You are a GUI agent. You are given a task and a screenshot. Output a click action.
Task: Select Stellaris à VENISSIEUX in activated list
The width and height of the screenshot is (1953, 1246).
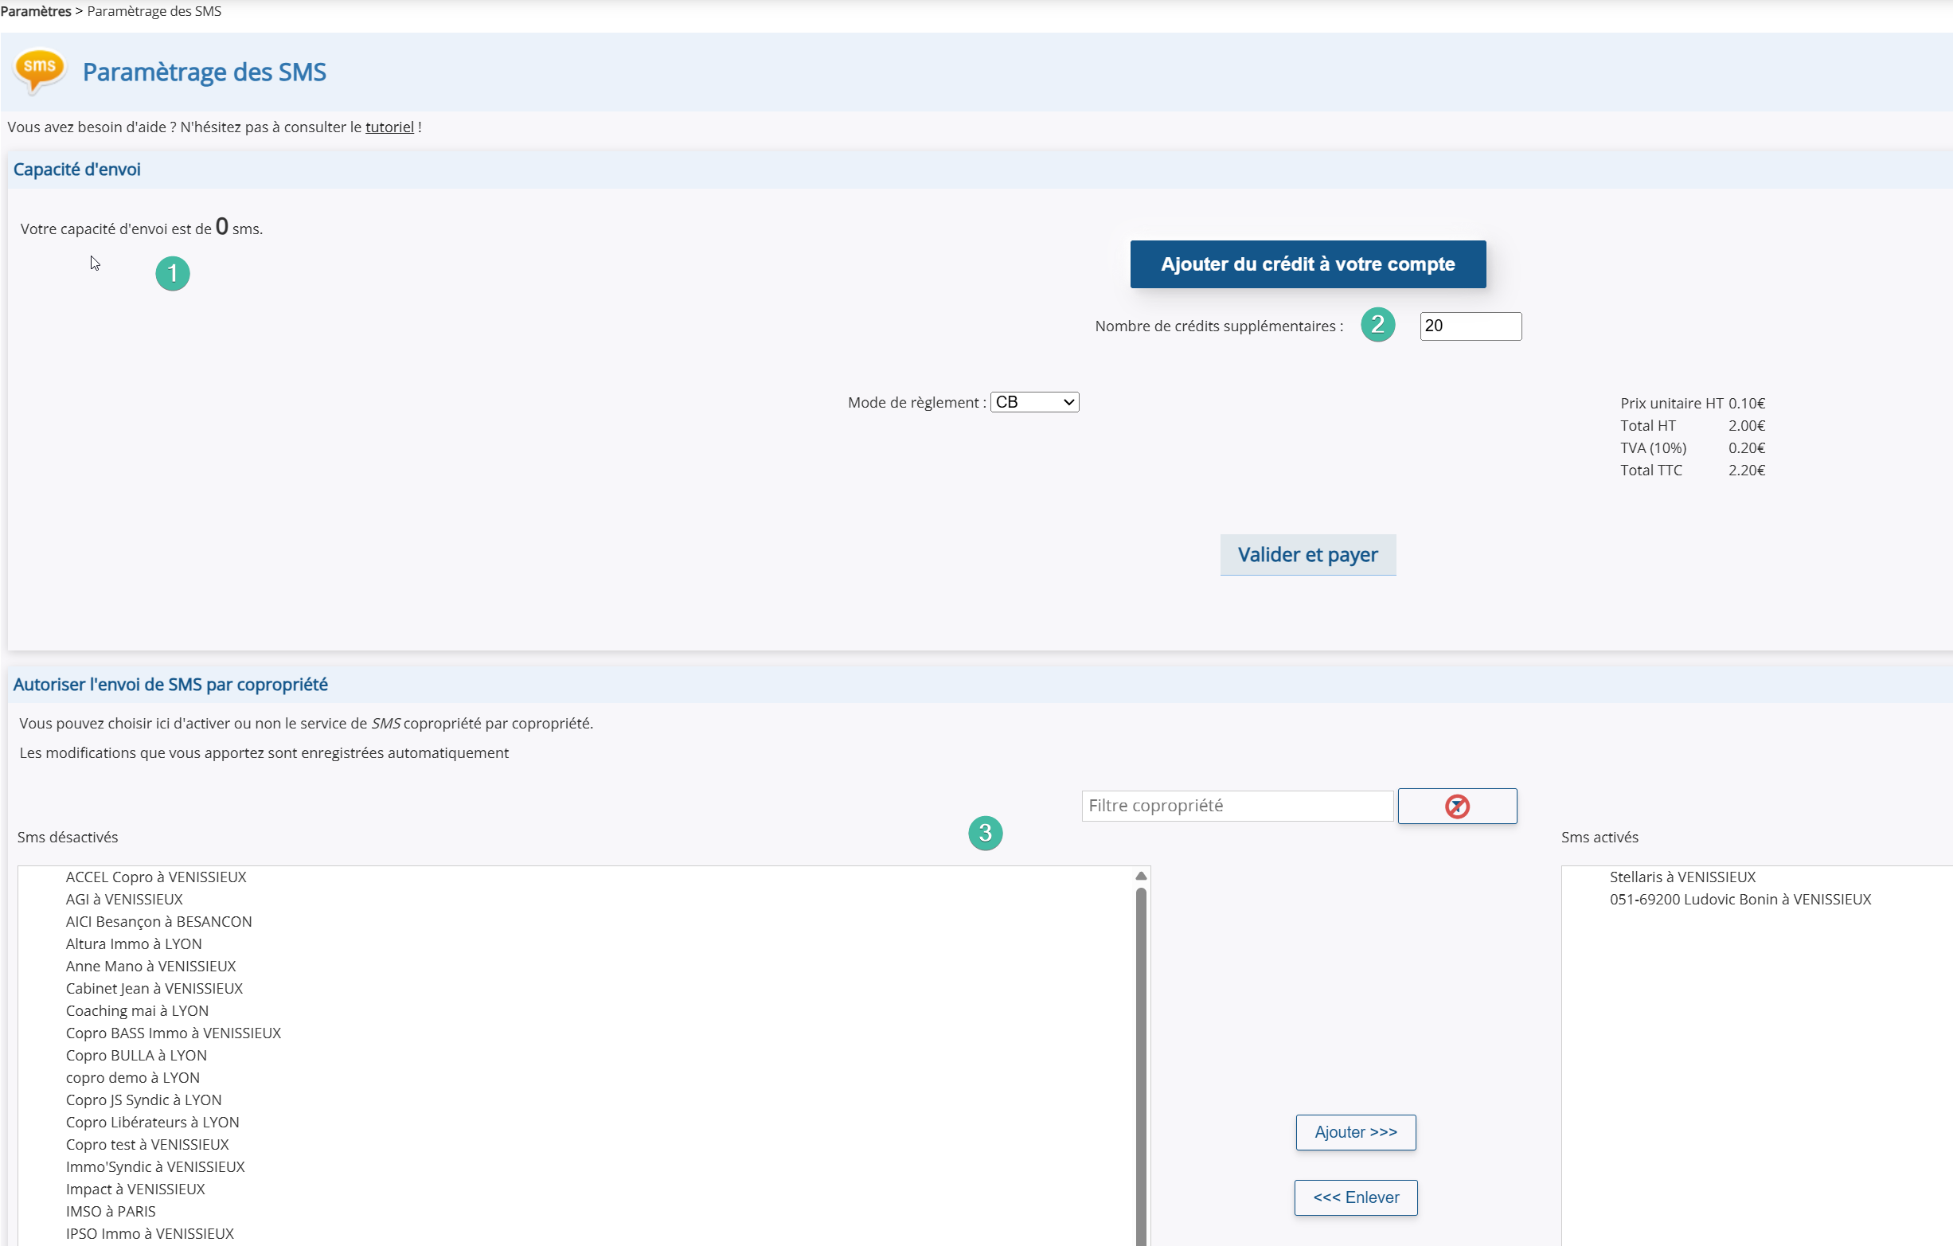point(1682,877)
